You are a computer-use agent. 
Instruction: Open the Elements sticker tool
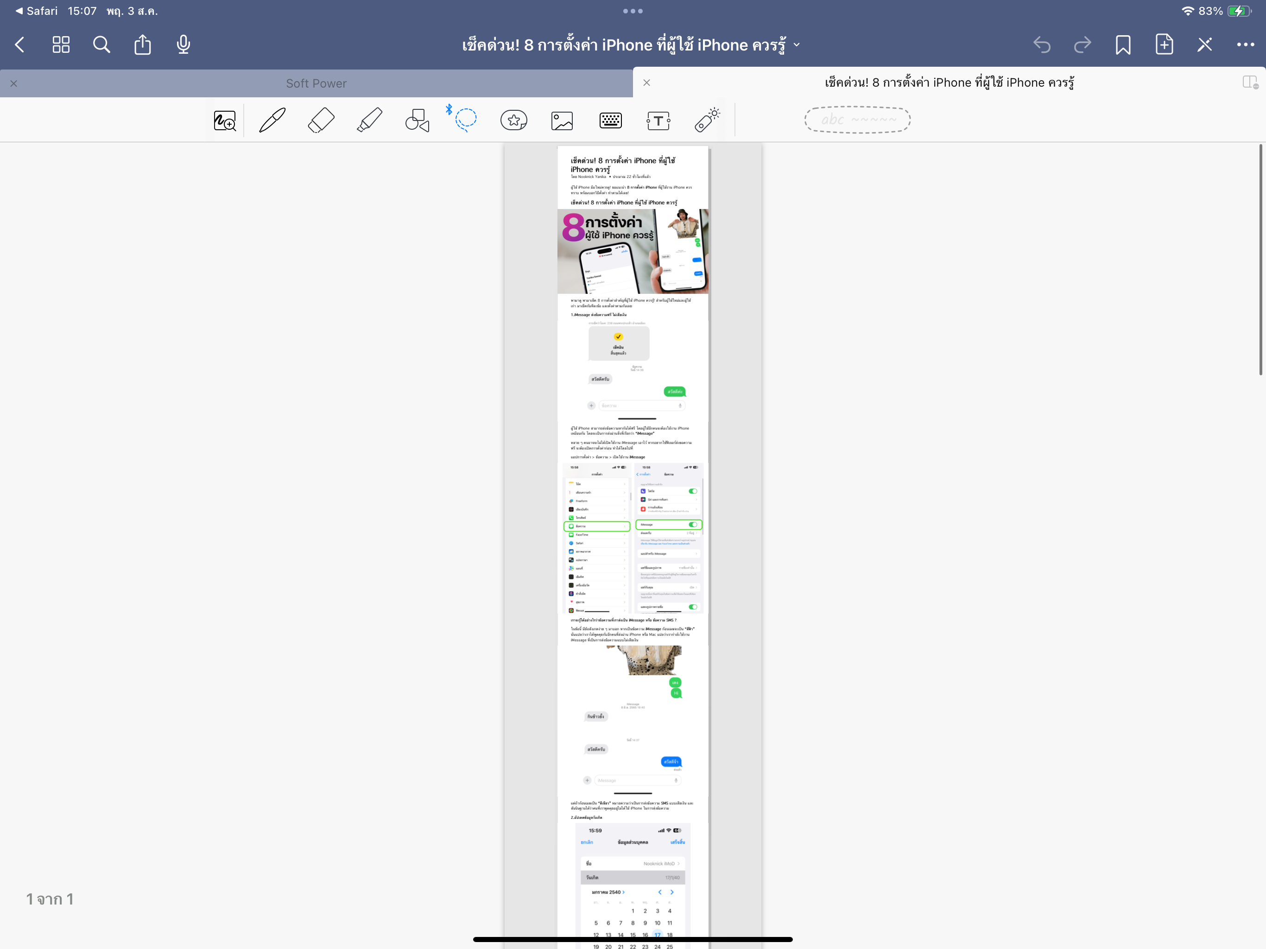[513, 120]
